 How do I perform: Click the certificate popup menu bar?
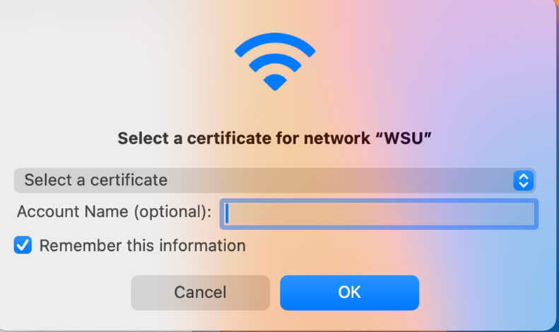point(274,180)
